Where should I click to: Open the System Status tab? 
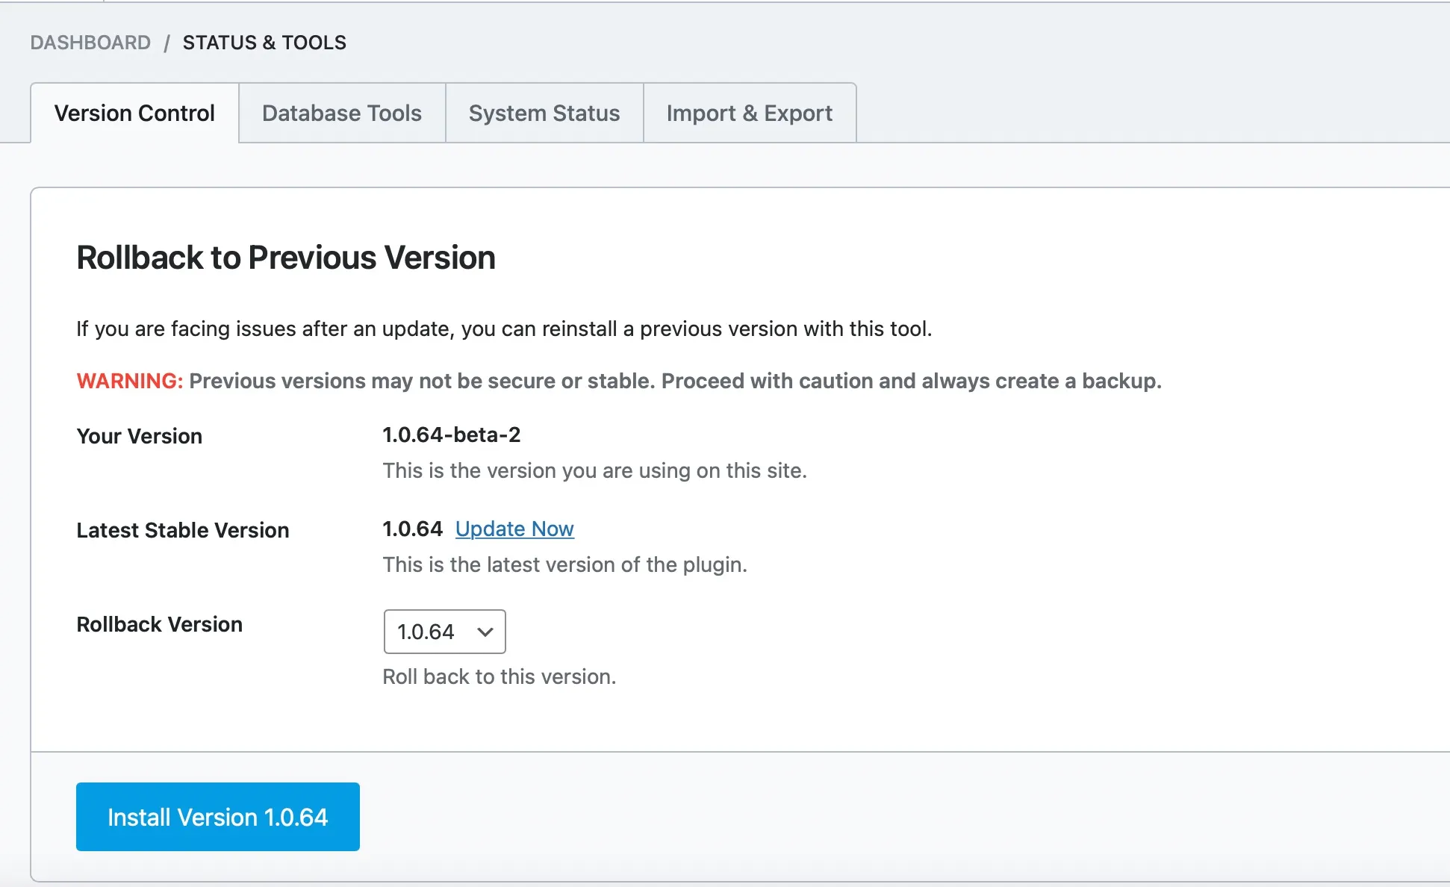544,113
